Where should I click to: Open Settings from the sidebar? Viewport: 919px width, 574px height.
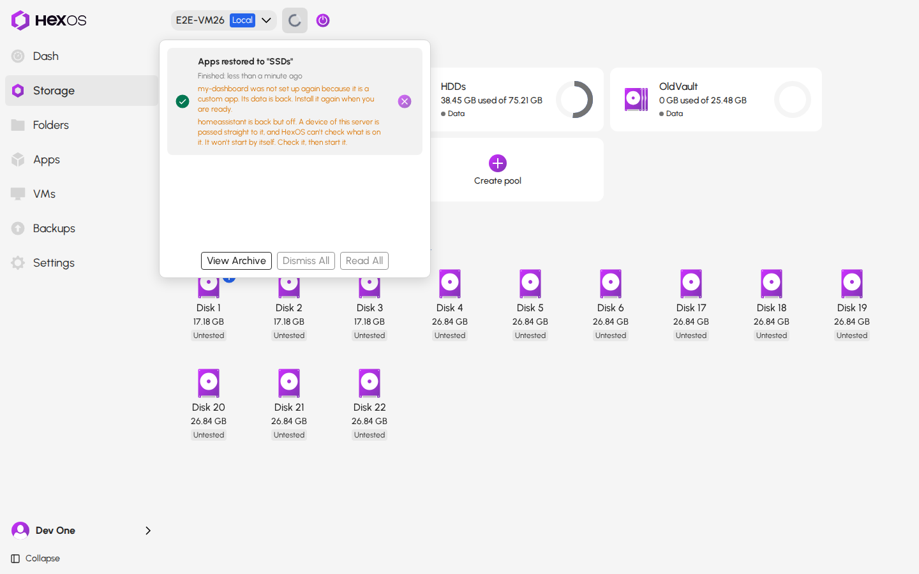(x=82, y=263)
